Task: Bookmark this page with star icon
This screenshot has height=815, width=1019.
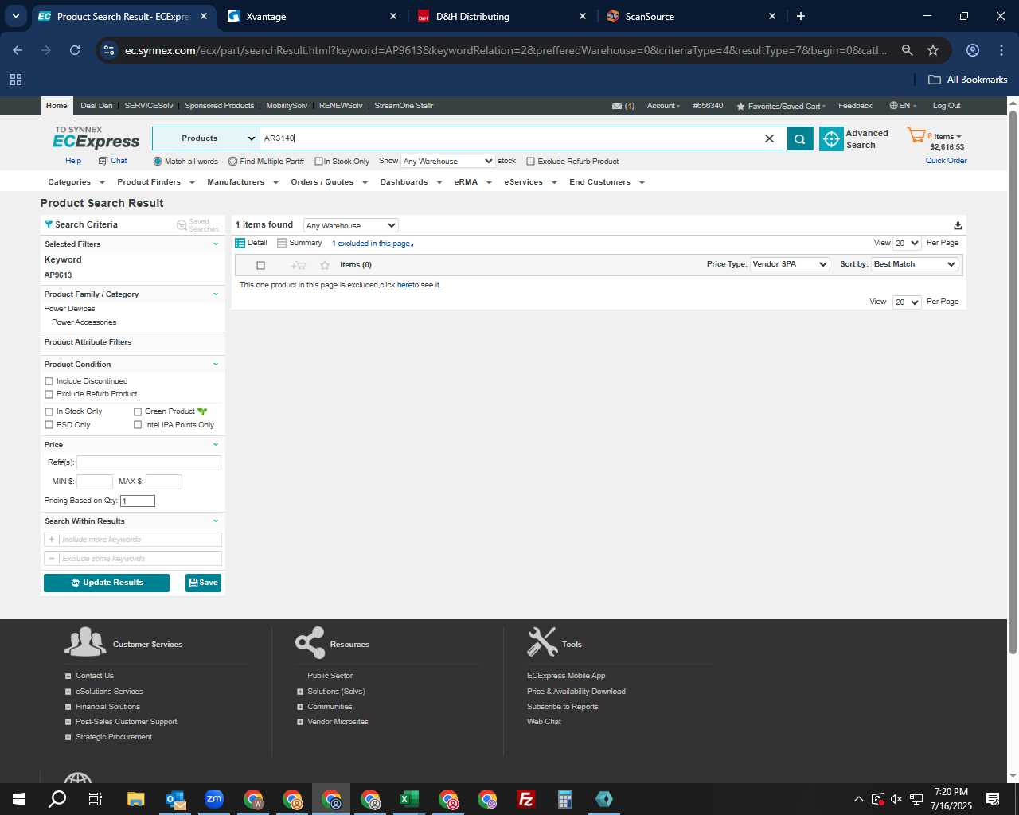Action: [933, 50]
